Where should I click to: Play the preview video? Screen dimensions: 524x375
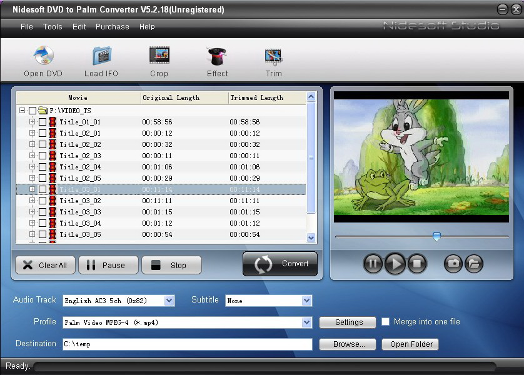[x=395, y=264]
